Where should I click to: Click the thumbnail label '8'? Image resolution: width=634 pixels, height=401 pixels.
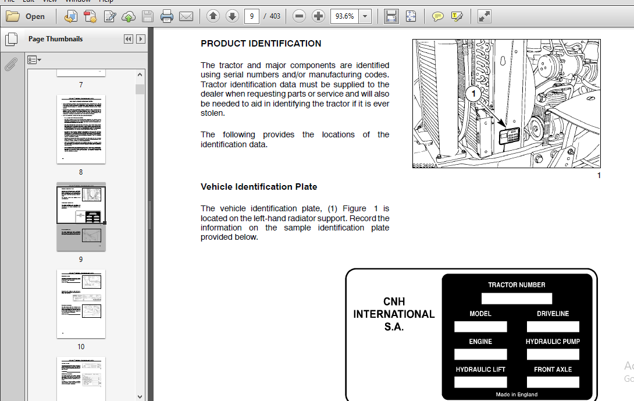[81, 172]
